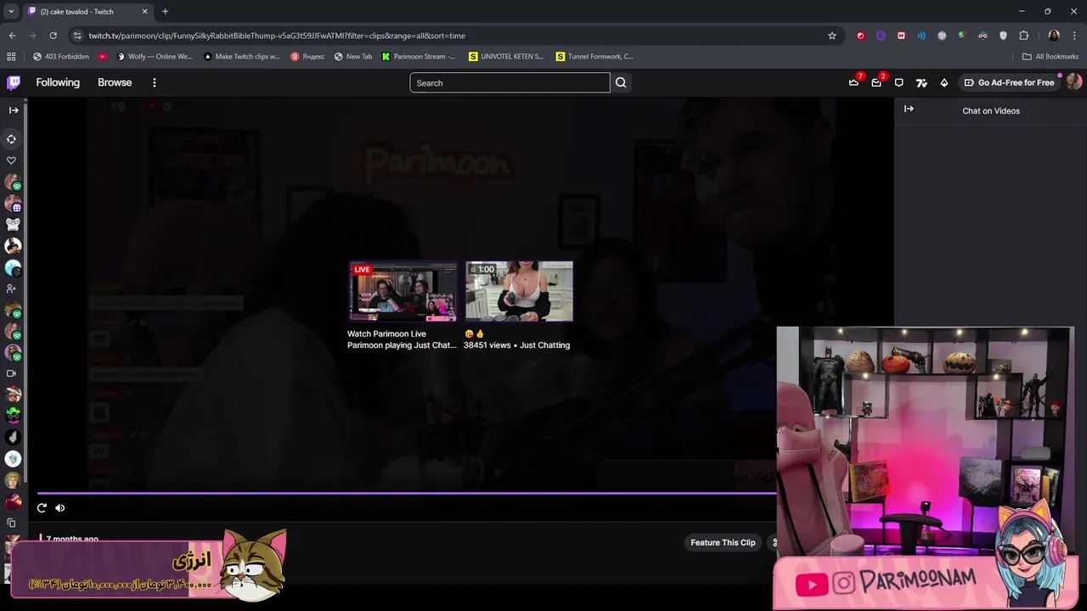Image resolution: width=1087 pixels, height=611 pixels.
Task: Open Яндекс bookmark
Action: point(307,57)
